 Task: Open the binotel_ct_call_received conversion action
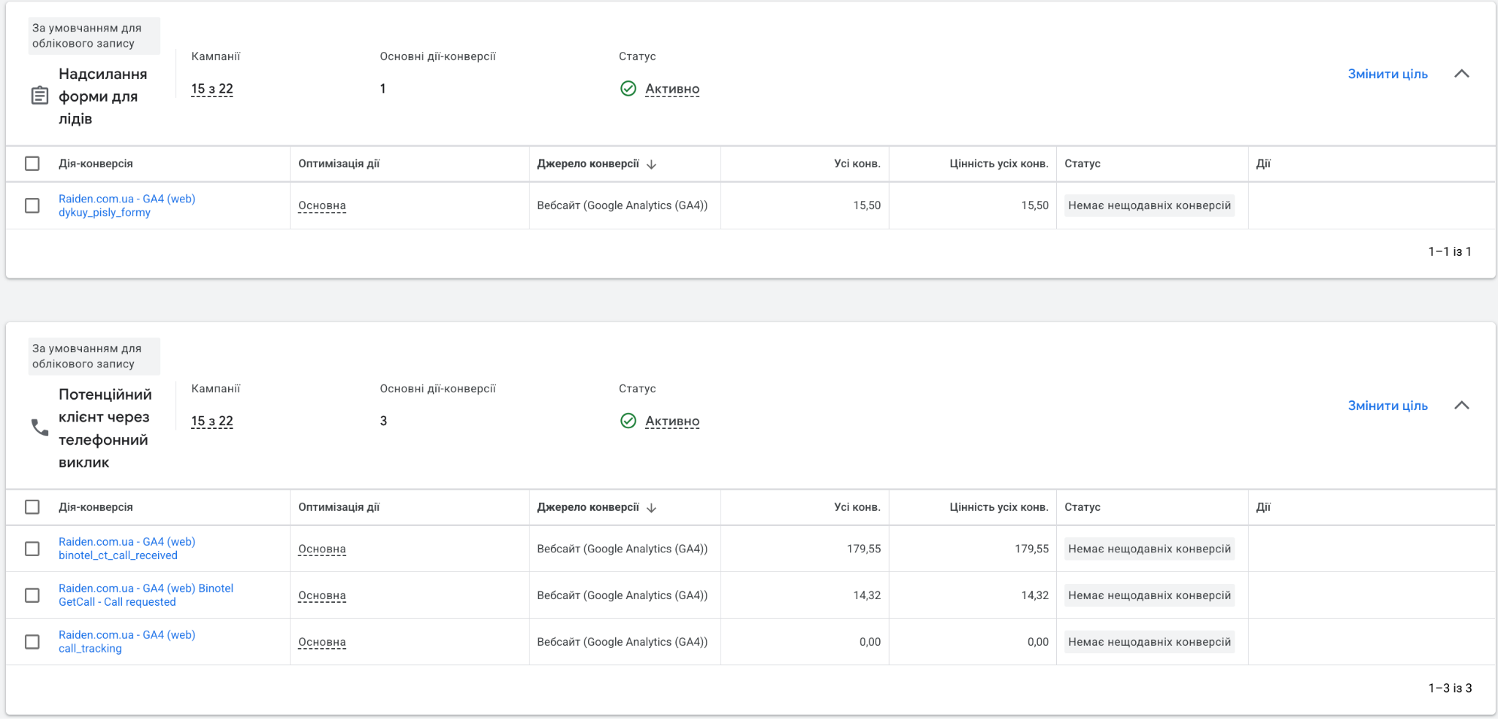coord(127,549)
